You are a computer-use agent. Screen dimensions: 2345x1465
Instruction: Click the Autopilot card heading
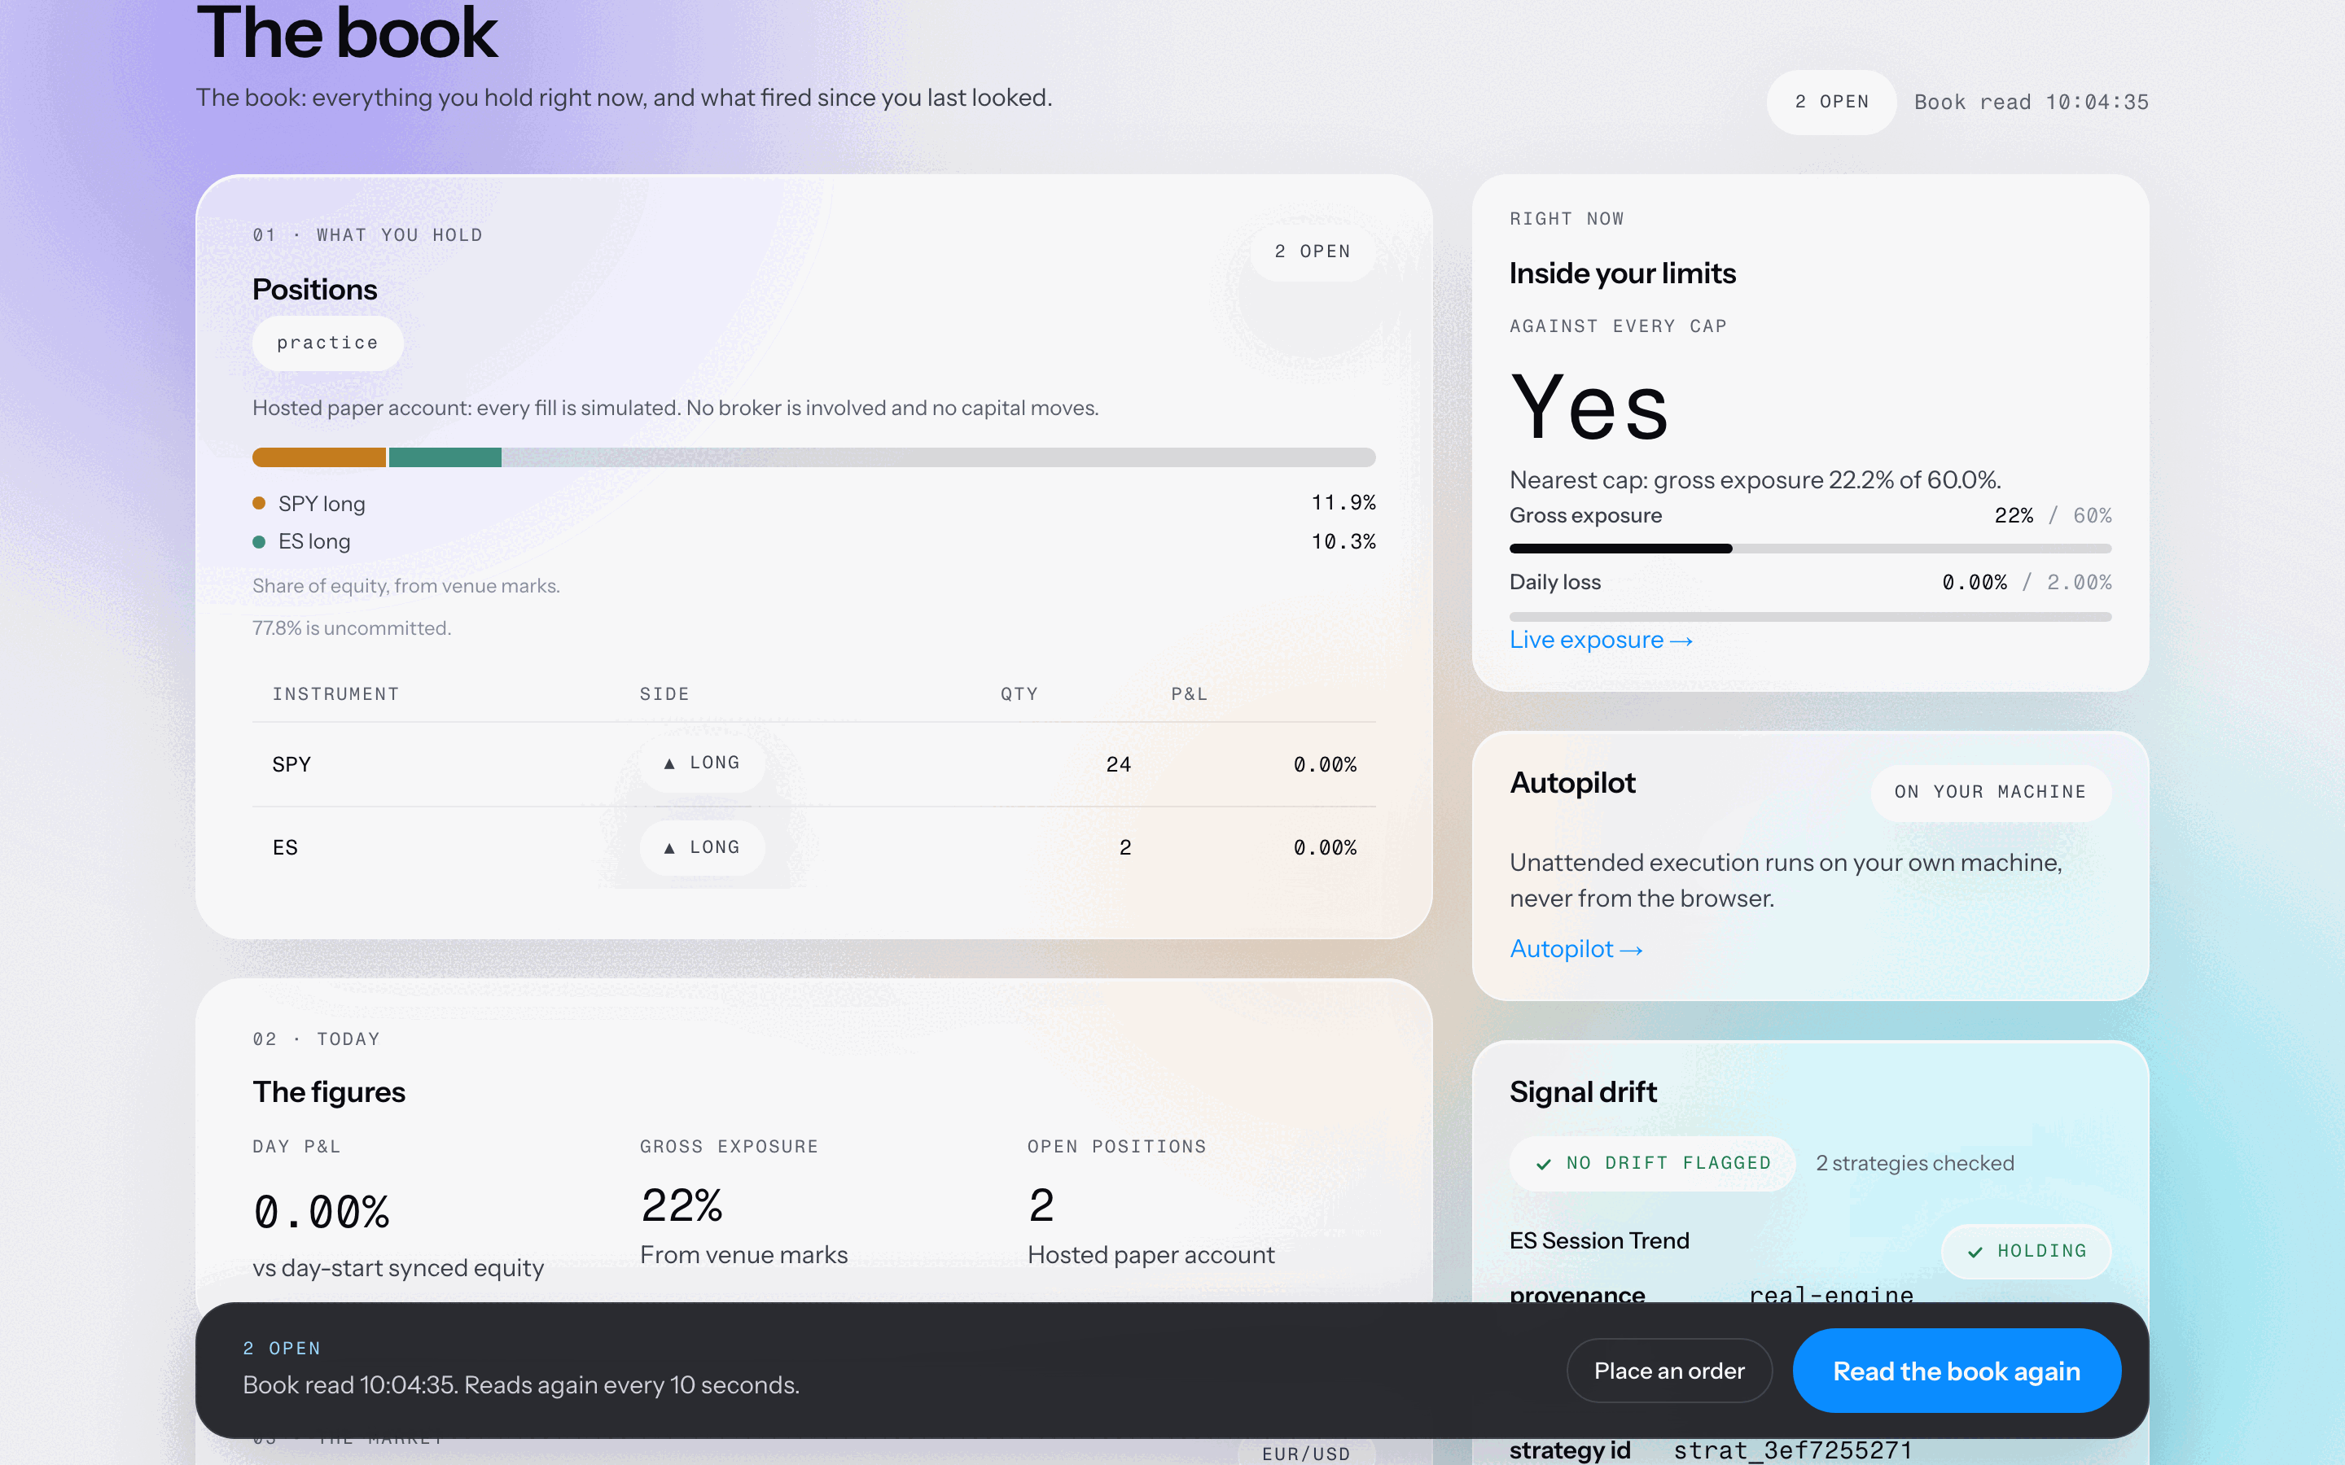click(1573, 782)
